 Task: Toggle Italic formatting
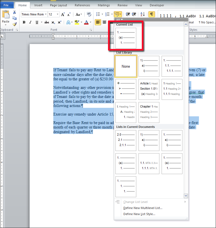tap(30, 22)
